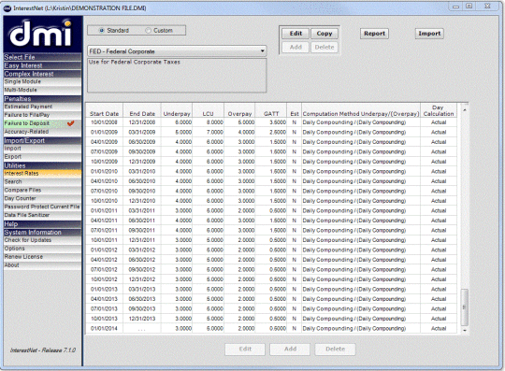Open System Information in the sidebar
The image size is (505, 371).
(42, 233)
